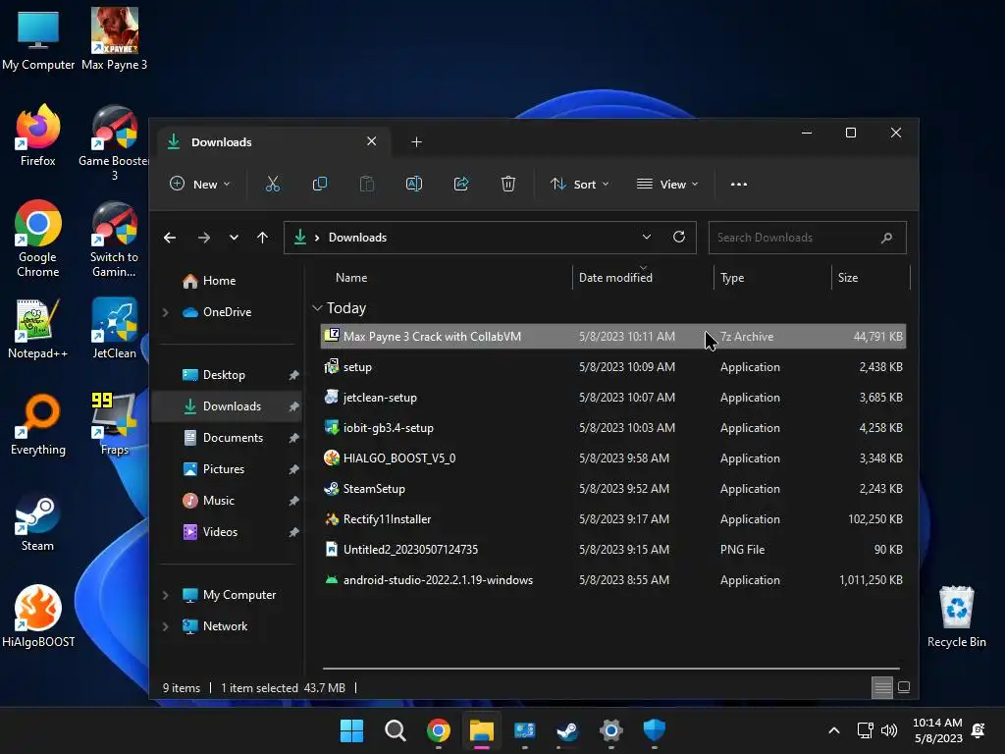Open taskbar Search icon
Viewport: 1005px width, 754px height.
click(x=396, y=730)
